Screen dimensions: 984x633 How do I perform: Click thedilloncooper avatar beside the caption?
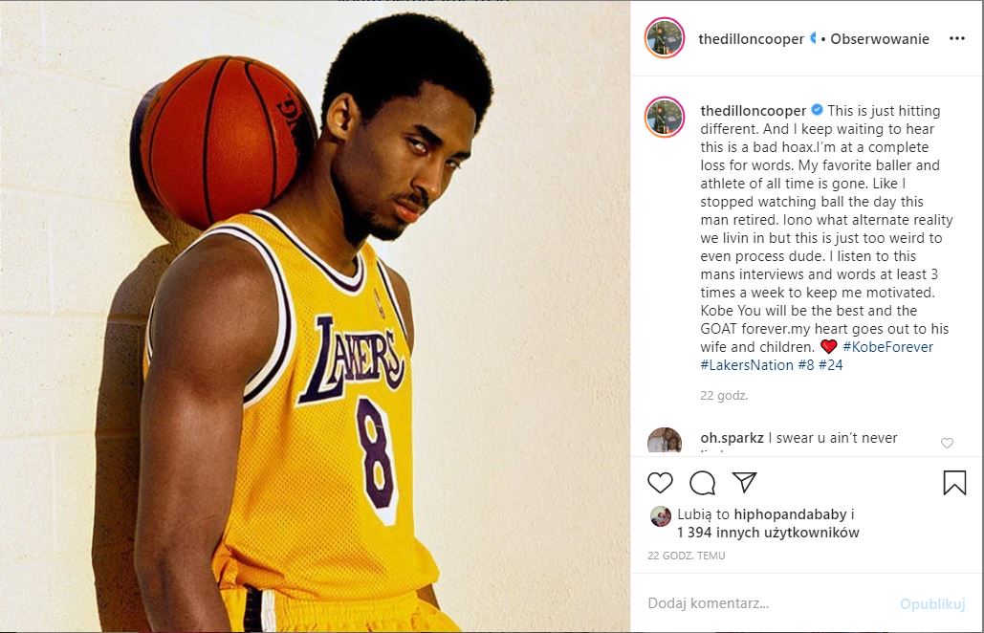pyautogui.click(x=664, y=117)
